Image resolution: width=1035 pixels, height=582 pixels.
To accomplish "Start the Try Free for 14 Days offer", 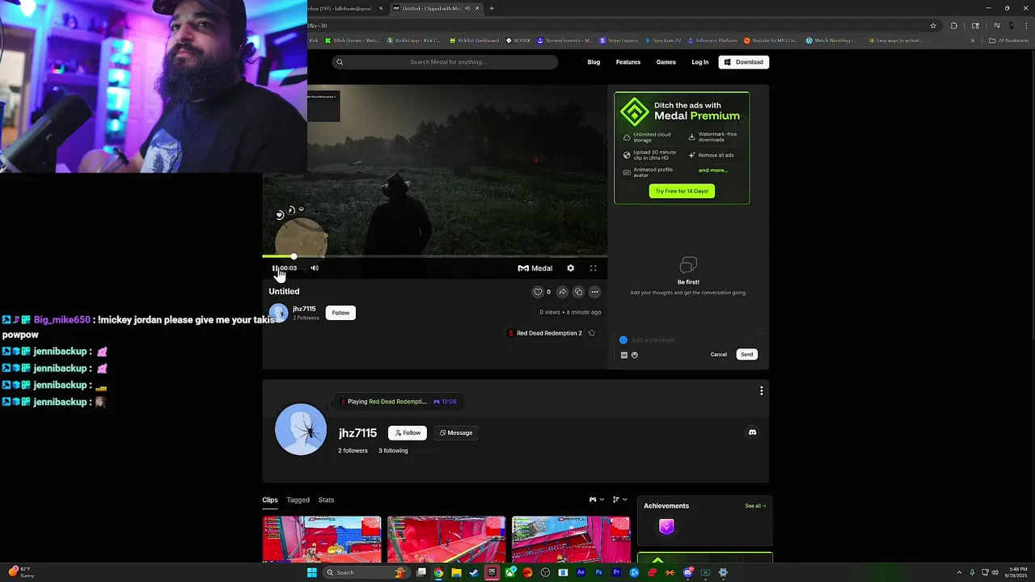I will pyautogui.click(x=682, y=191).
